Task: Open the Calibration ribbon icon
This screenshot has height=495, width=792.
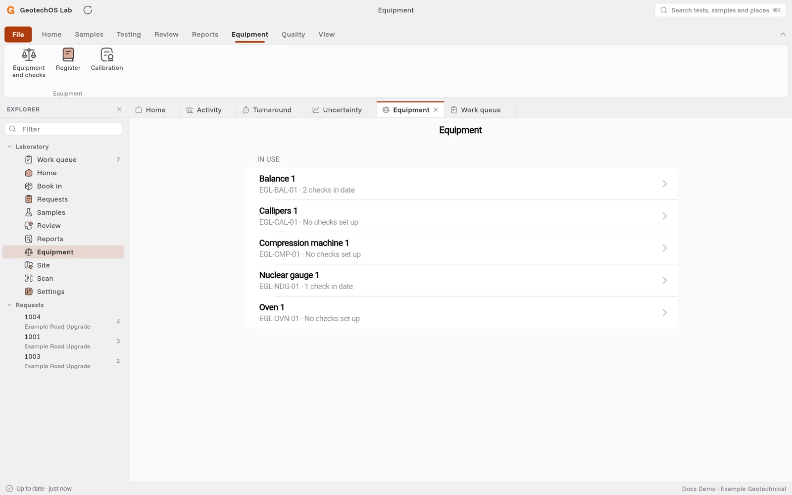Action: (107, 59)
